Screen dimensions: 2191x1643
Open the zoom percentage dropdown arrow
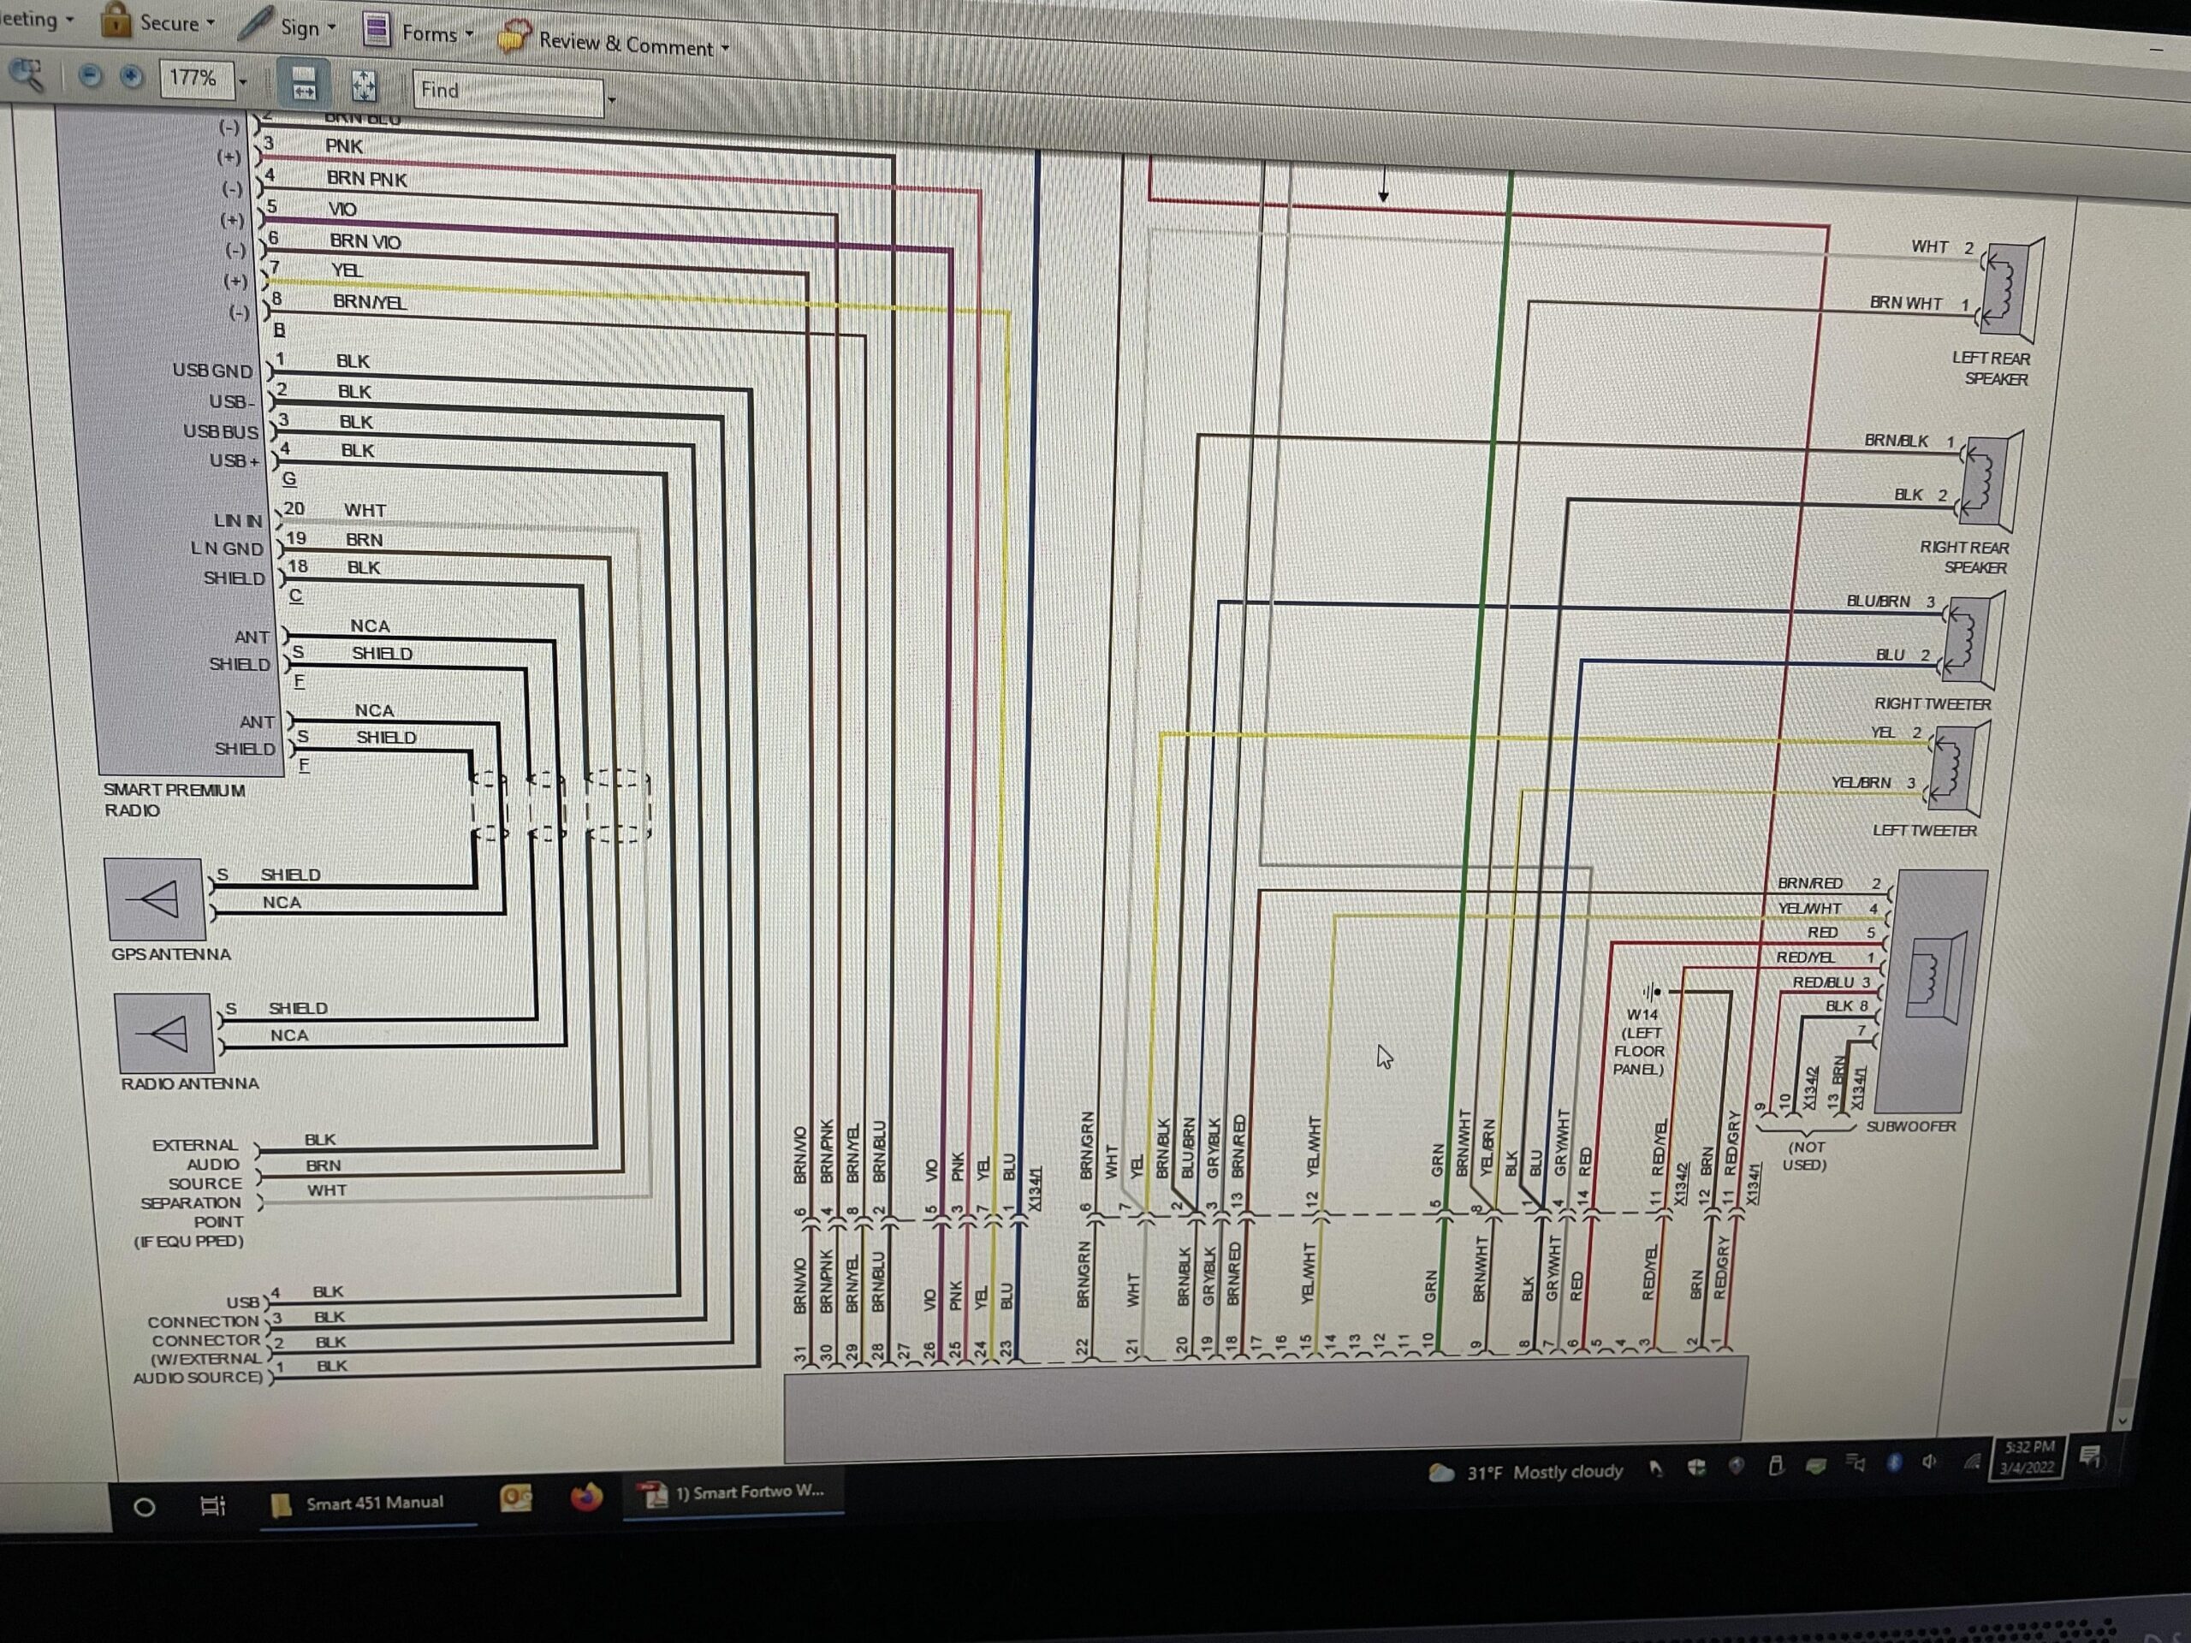pos(243,83)
